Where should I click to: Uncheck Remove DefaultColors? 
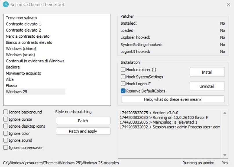[x=123, y=91]
